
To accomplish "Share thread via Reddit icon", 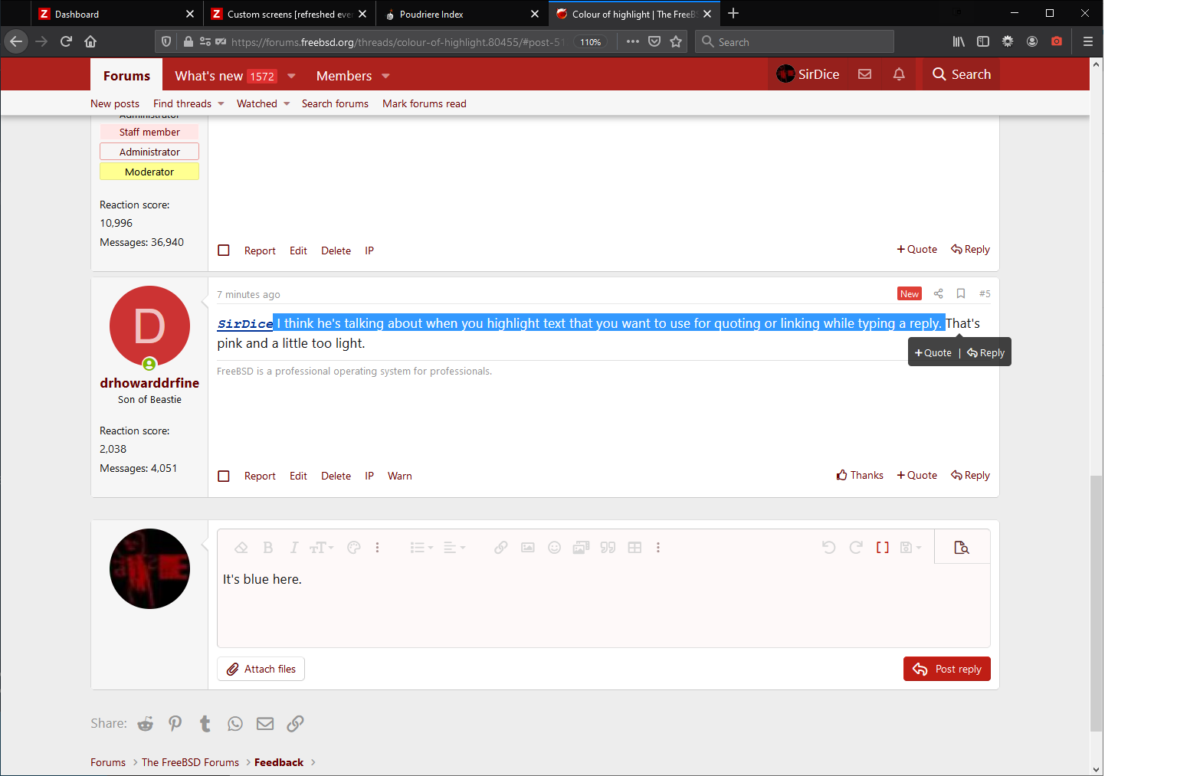I will pos(146,724).
